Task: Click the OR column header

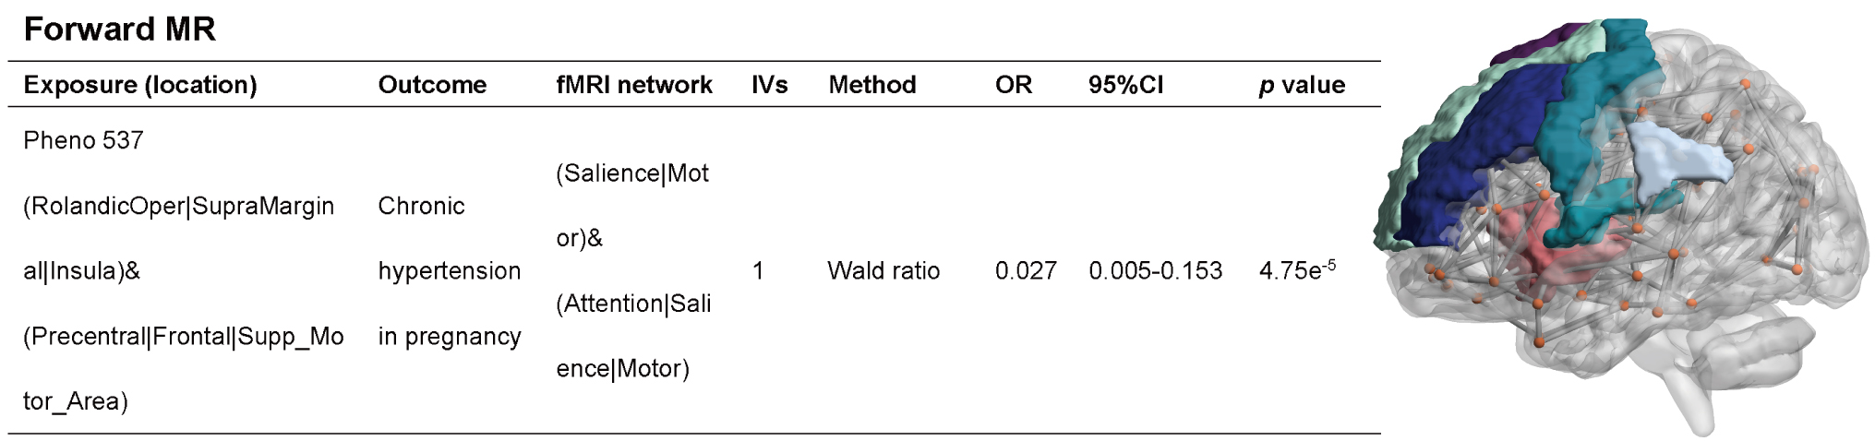Action: [x=1013, y=85]
